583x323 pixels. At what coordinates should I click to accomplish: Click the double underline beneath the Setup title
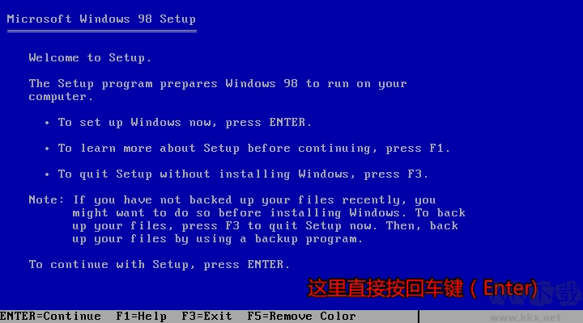click(x=101, y=31)
